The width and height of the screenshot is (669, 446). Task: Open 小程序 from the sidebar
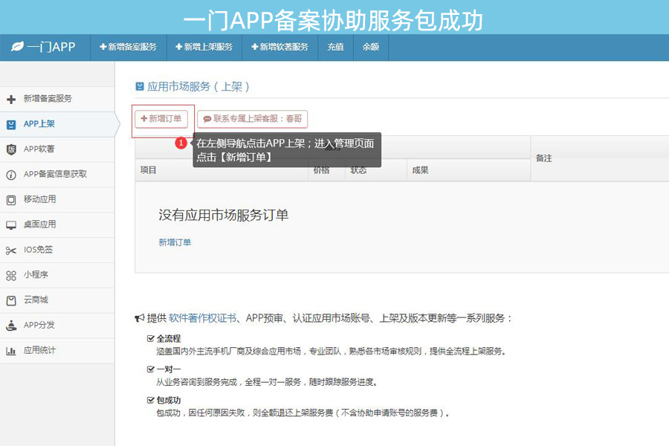click(57, 275)
